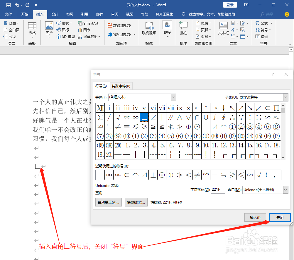Click document scrollbar up arrow
294x260 pixels.
(x=291, y=49)
